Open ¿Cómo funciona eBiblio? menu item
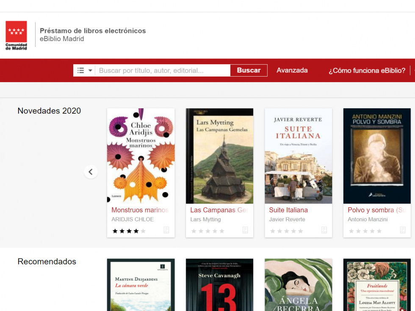 [x=367, y=70]
